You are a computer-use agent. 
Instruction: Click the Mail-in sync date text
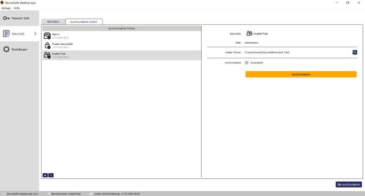(60, 38)
